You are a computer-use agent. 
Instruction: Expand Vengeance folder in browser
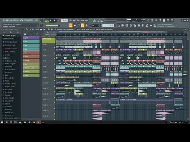pos(8,115)
